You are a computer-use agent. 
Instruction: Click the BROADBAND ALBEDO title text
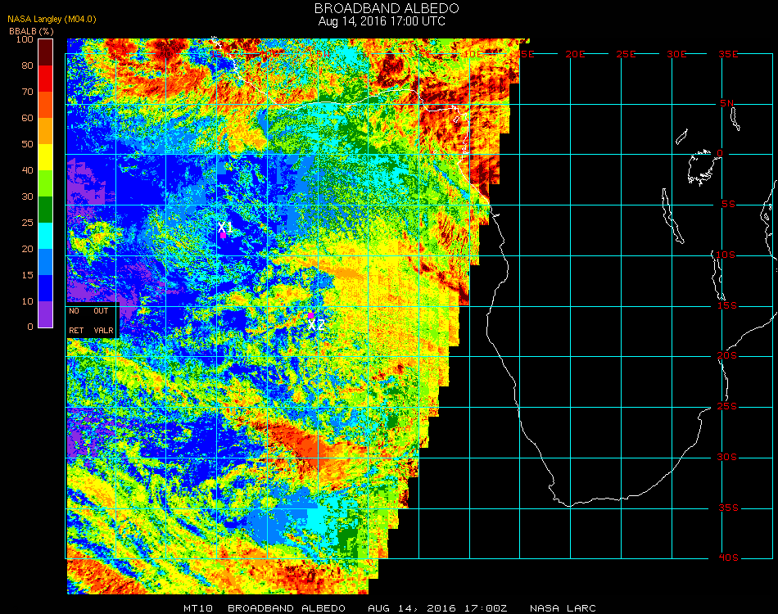click(387, 8)
